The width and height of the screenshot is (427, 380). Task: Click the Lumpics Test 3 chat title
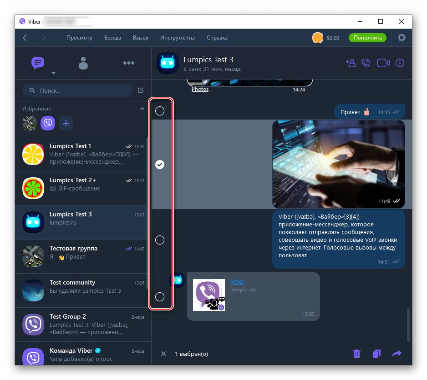208,60
